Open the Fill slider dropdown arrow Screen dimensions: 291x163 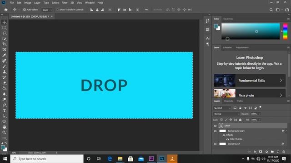click(260, 120)
